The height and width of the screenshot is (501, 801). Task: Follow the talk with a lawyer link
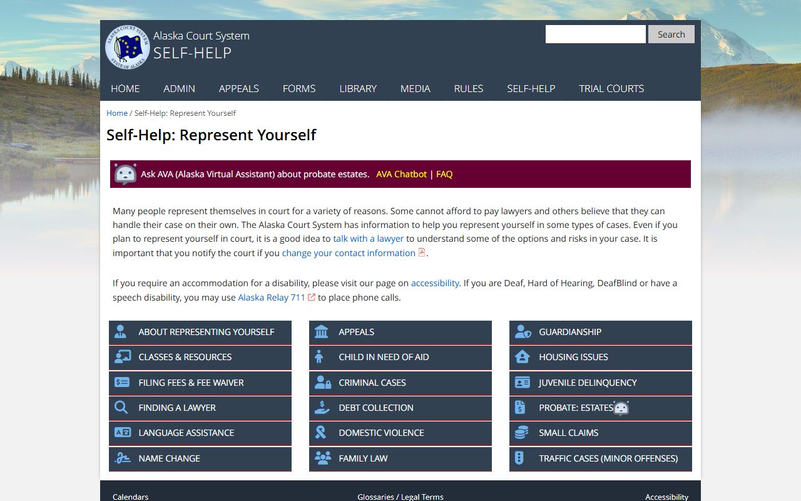point(369,239)
